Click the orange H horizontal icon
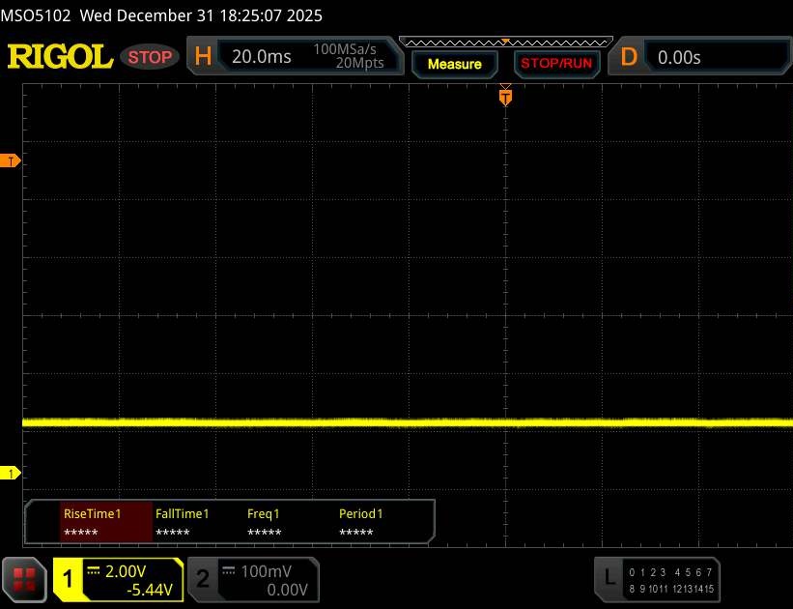The height and width of the screenshot is (609, 793). click(203, 57)
